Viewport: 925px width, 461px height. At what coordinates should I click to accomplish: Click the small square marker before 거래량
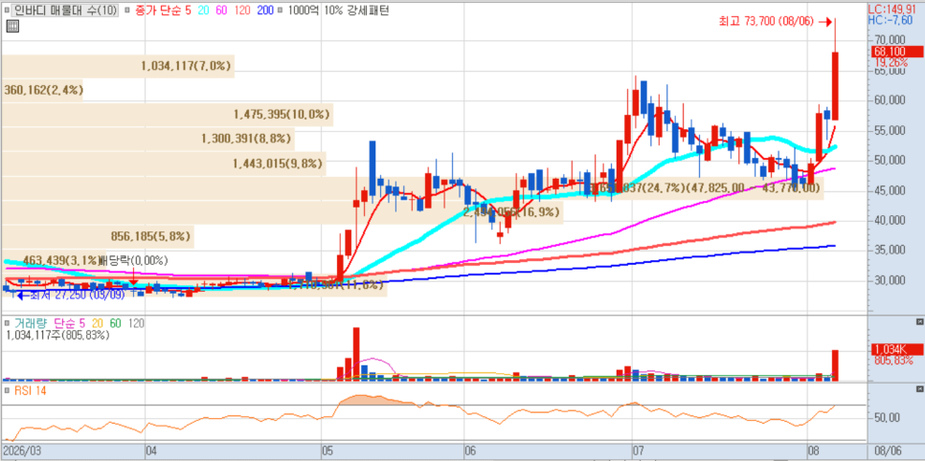tap(7, 323)
